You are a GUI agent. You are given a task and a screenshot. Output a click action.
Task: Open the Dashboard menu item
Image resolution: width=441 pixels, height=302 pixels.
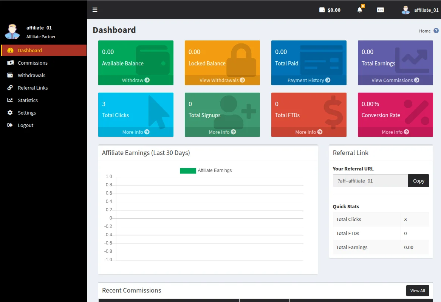click(44, 50)
